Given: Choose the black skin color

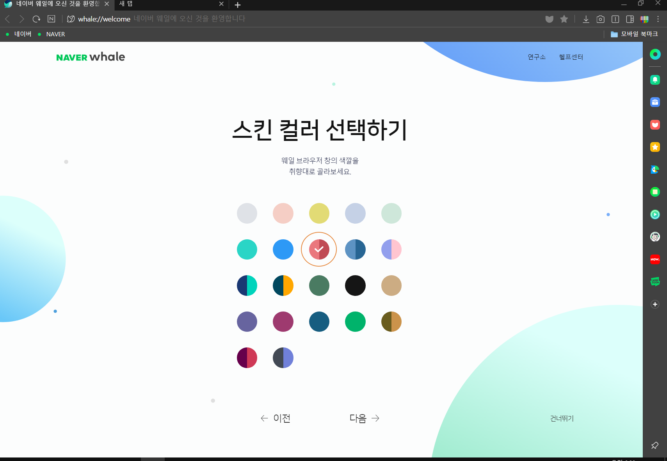Looking at the screenshot, I should click(355, 285).
